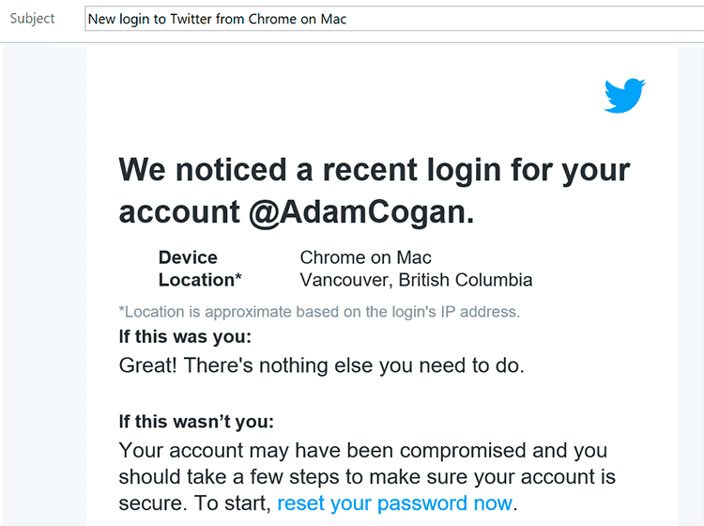The height and width of the screenshot is (526, 704).
Task: Click the 'Chrome on Mac' device value
Action: pyautogui.click(x=365, y=257)
